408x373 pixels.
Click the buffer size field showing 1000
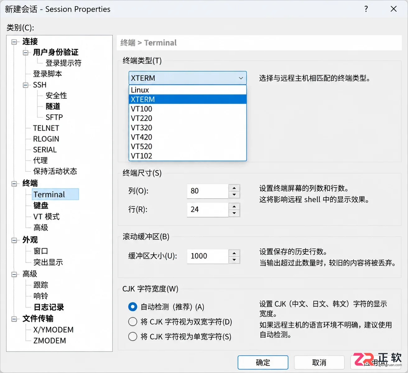pyautogui.click(x=208, y=256)
